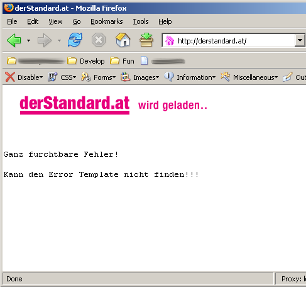306x287 pixels.
Task: Open the File menu
Action: pyautogui.click(x=12, y=21)
